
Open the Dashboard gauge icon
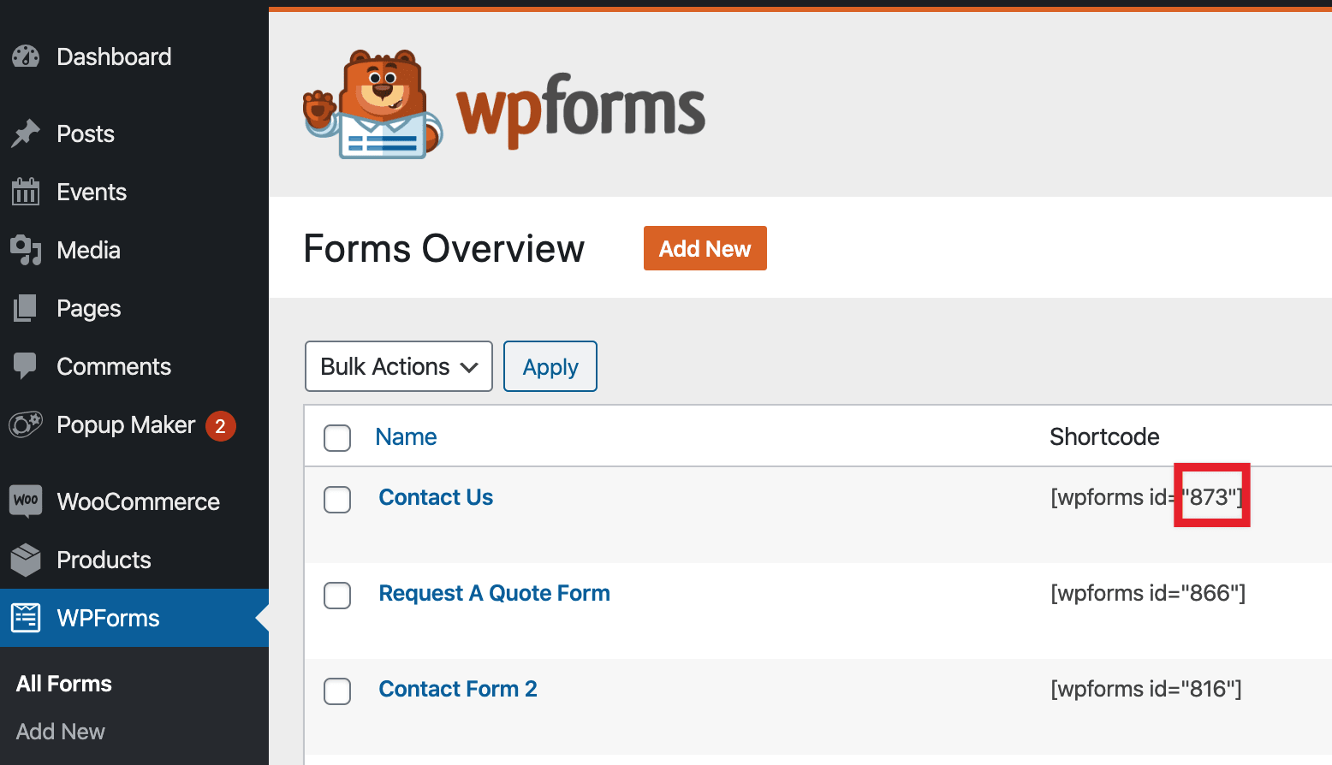tap(26, 56)
